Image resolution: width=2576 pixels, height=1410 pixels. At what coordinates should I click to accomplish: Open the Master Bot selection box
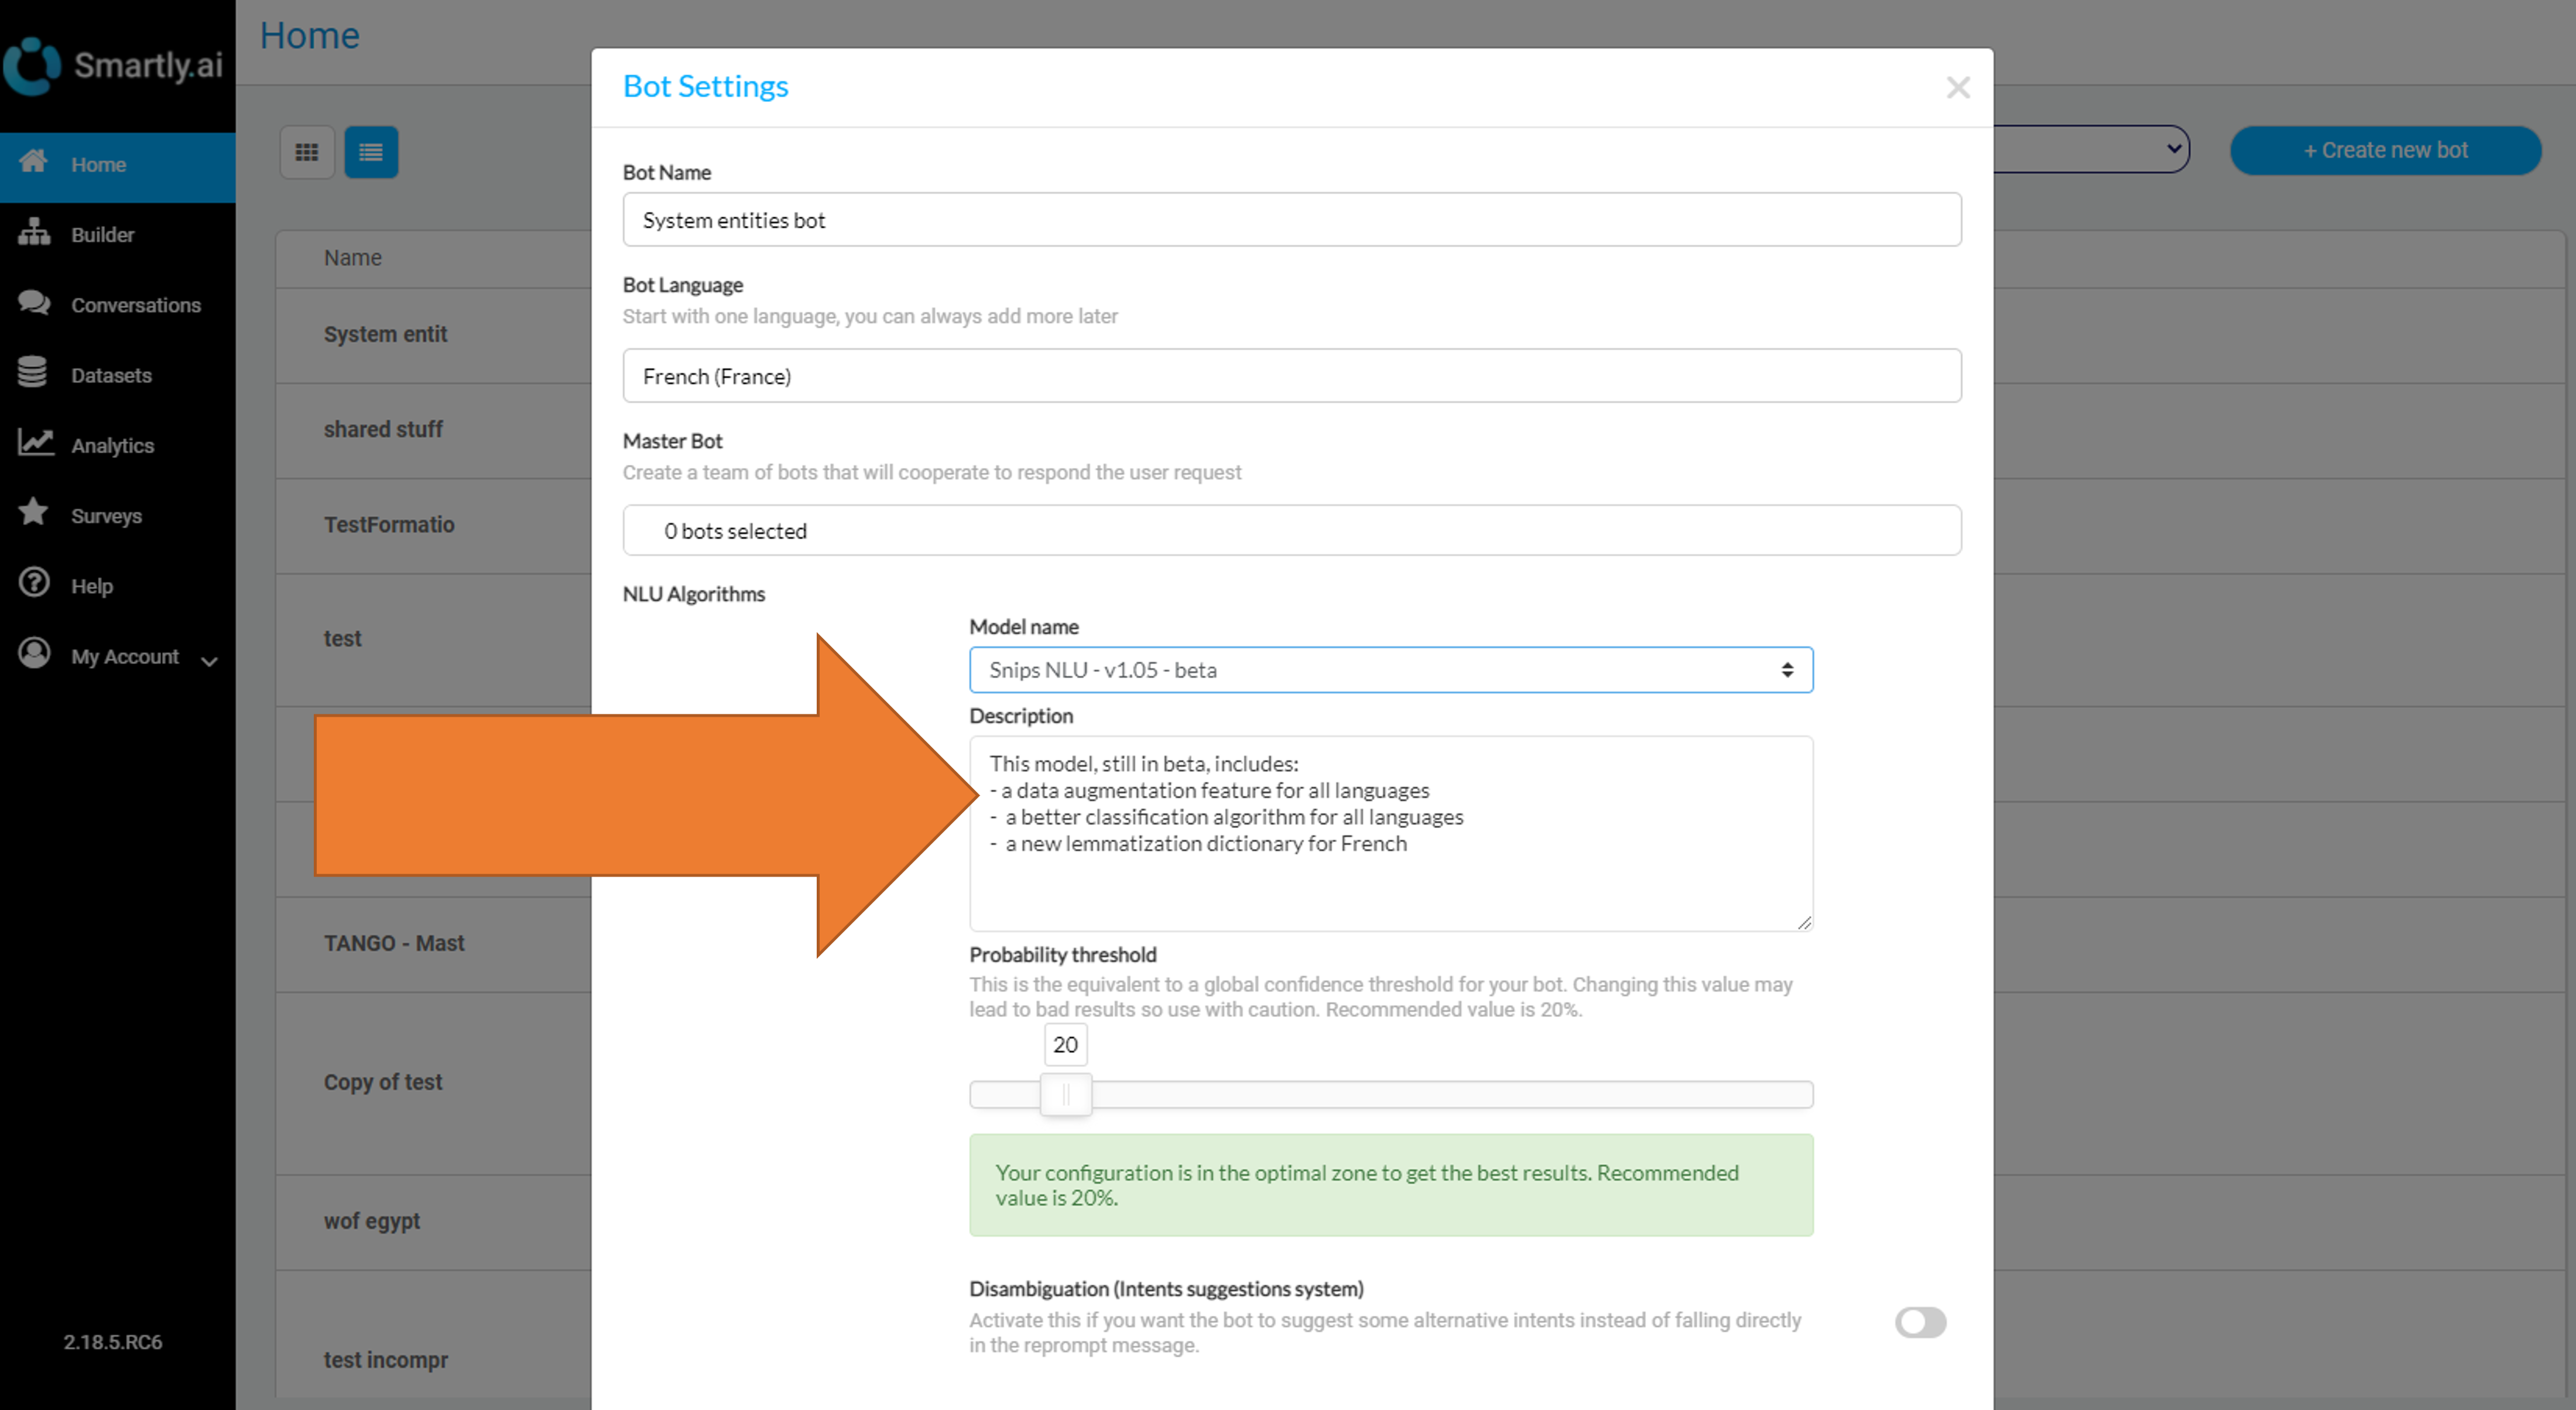pyautogui.click(x=1291, y=531)
